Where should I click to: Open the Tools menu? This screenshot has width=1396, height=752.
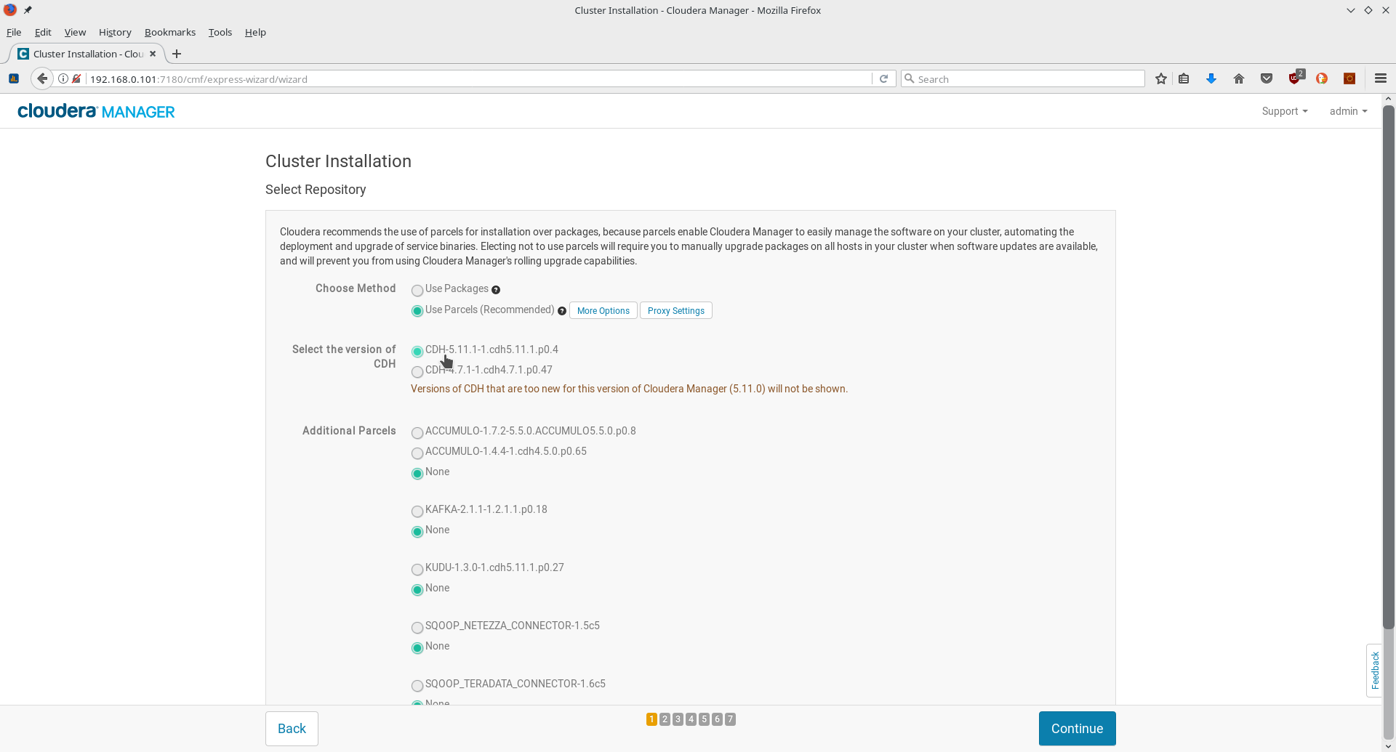220,32
